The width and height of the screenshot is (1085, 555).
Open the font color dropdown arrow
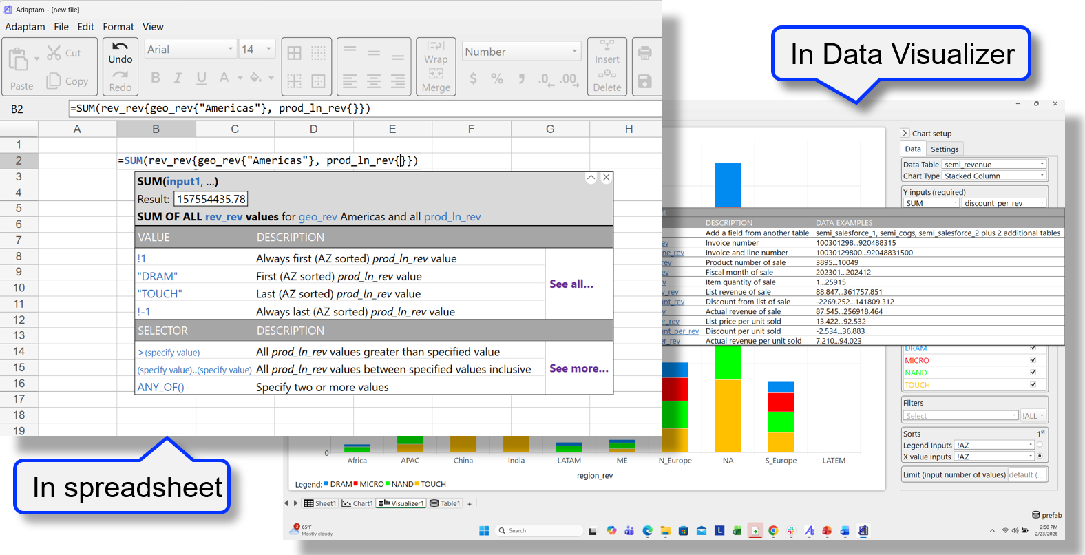click(x=240, y=78)
